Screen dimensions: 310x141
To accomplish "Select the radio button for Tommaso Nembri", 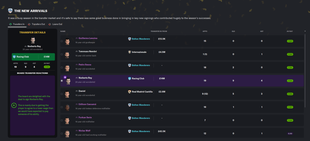I will (62, 54).
